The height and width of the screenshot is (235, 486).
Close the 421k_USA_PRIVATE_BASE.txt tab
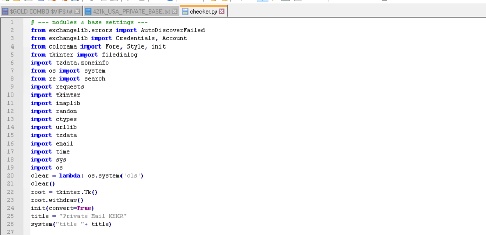coord(175,11)
